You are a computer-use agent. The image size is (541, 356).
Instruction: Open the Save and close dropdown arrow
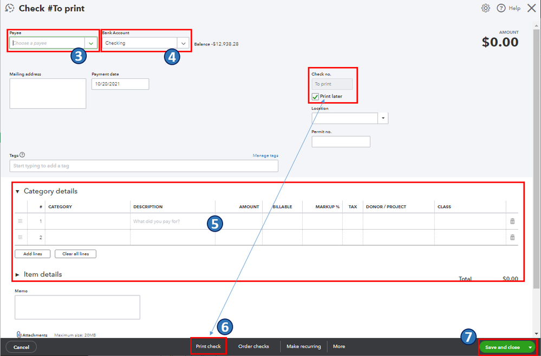click(530, 347)
